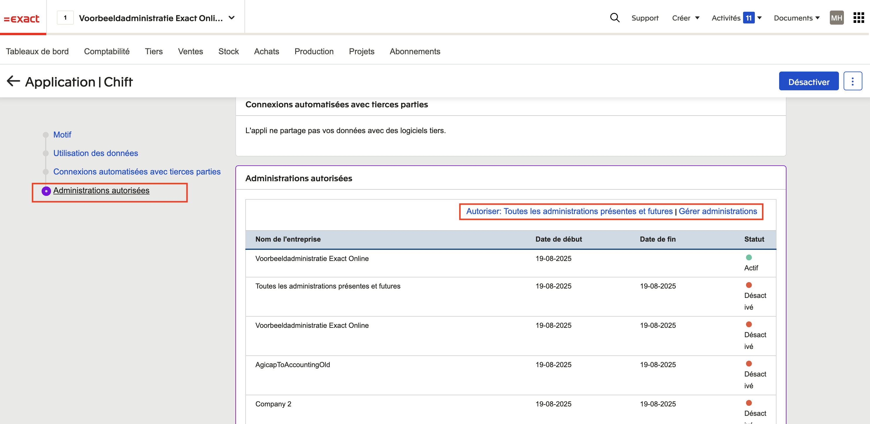Click the MH user avatar
870x424 pixels.
pyautogui.click(x=836, y=18)
